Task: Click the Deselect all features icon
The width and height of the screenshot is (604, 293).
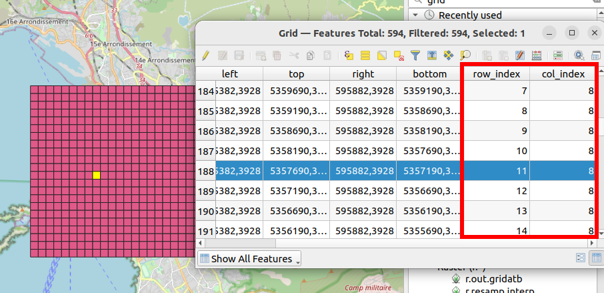Action: 399,55
